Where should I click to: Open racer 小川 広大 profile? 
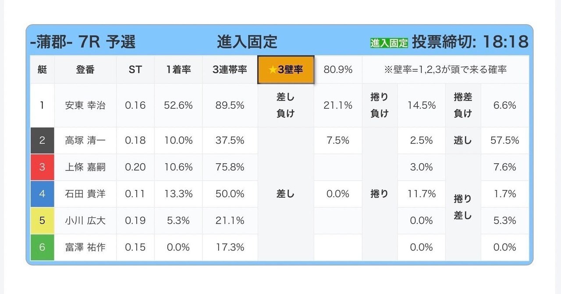coord(85,221)
